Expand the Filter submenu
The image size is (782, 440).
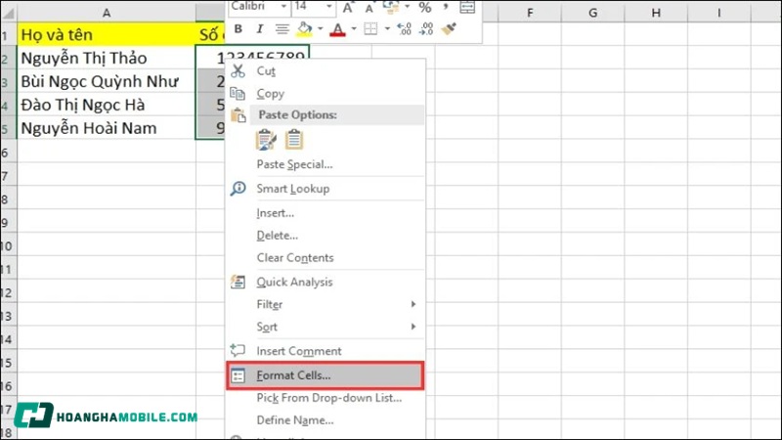tap(326, 304)
